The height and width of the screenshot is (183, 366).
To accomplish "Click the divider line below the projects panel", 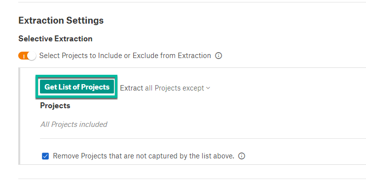I will [x=192, y=179].
